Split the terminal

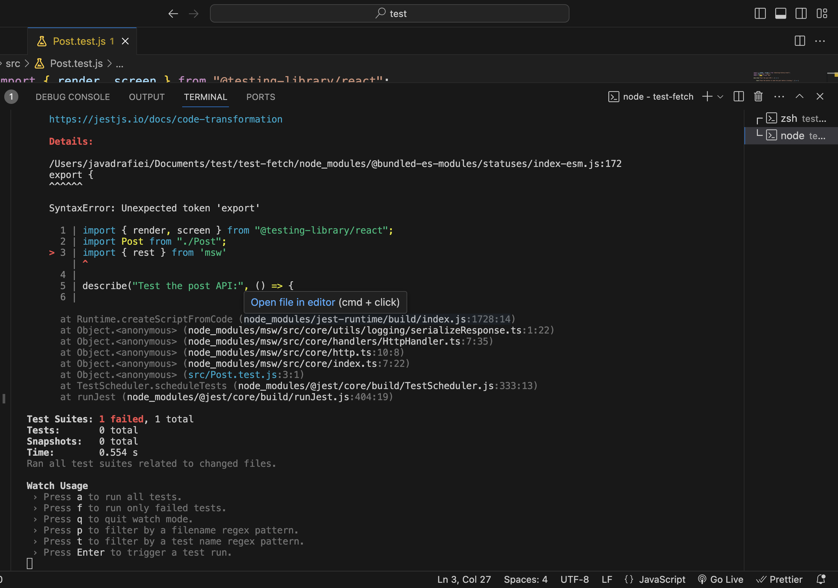click(738, 97)
